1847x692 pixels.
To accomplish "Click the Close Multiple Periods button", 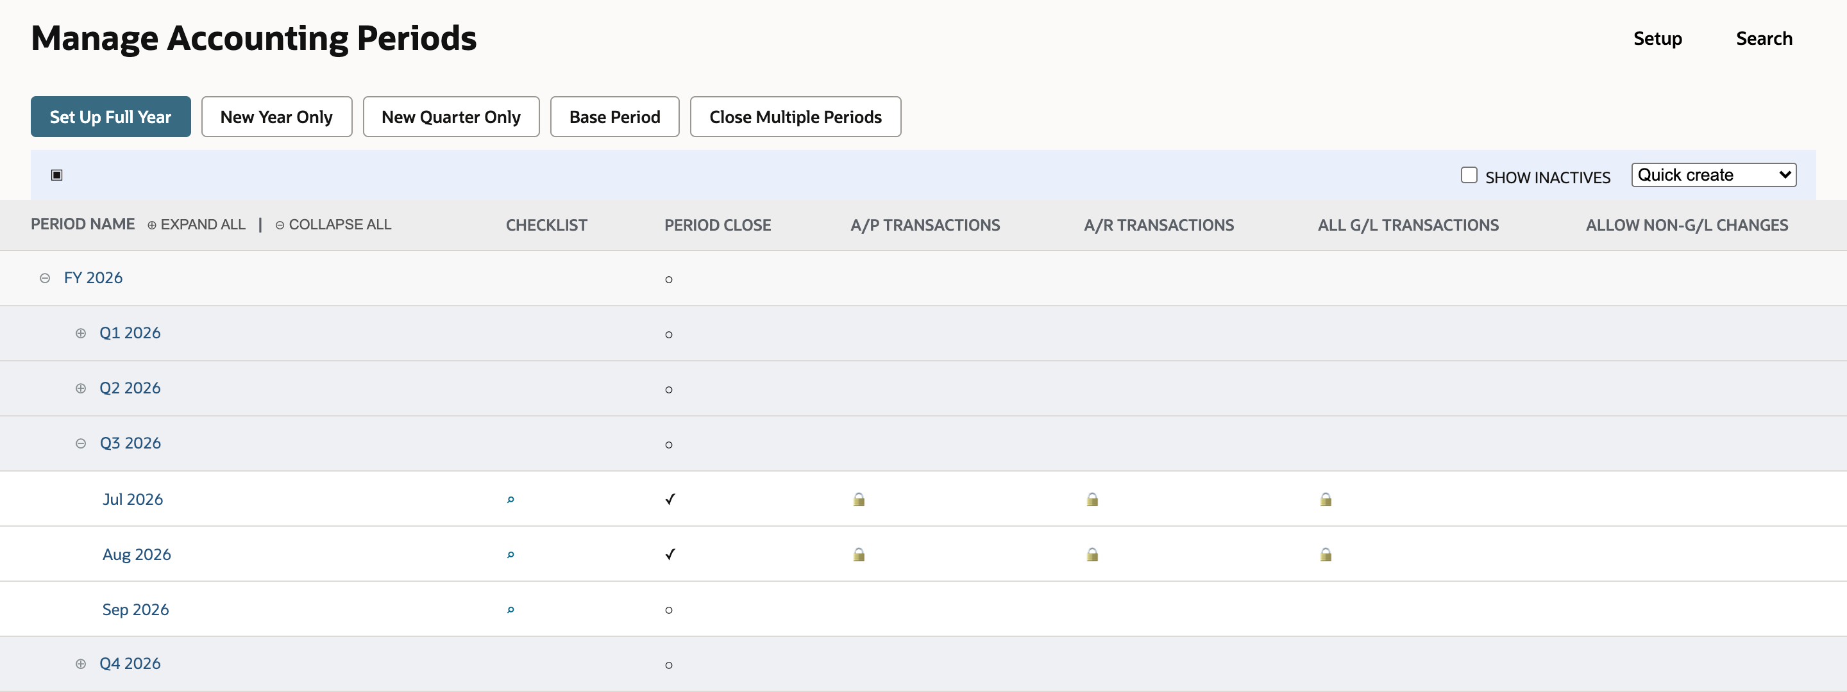I will (x=795, y=116).
